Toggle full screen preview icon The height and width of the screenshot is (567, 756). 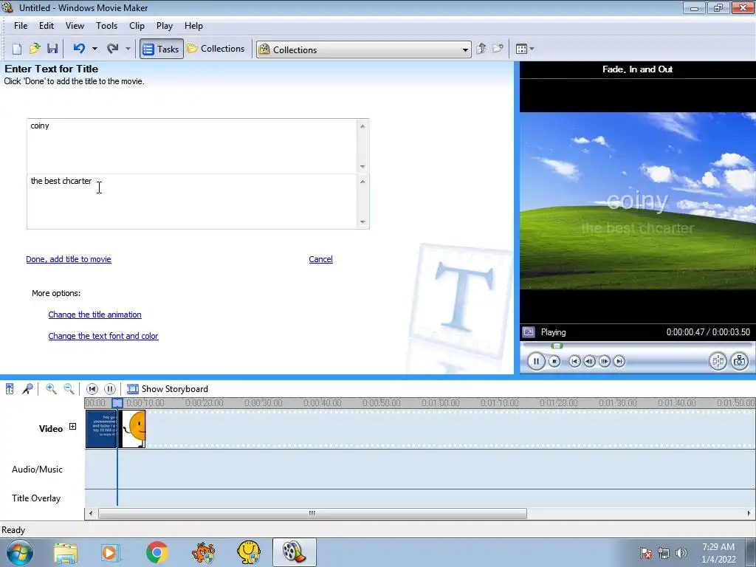coord(529,332)
